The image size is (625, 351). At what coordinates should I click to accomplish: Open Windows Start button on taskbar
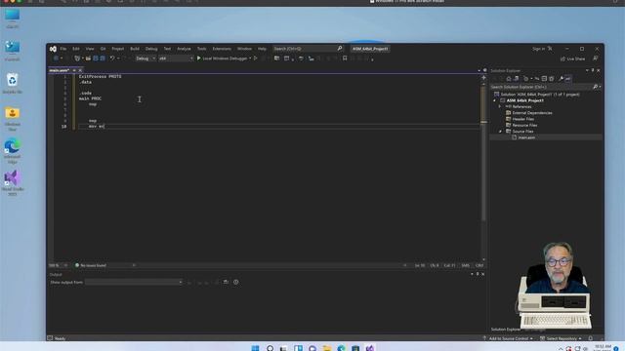256,348
